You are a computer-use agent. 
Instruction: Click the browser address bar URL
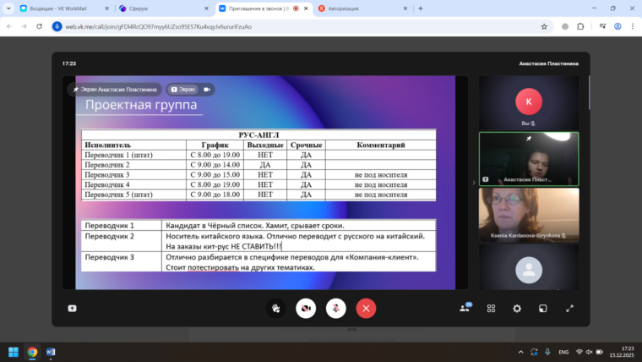point(253,26)
